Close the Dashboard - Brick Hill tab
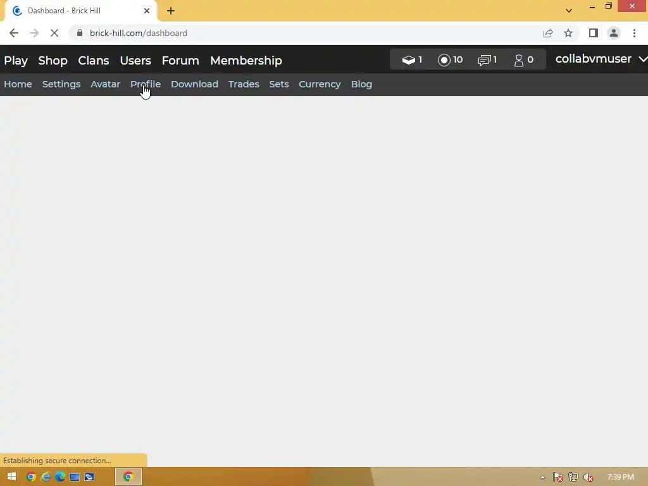 pos(147,11)
